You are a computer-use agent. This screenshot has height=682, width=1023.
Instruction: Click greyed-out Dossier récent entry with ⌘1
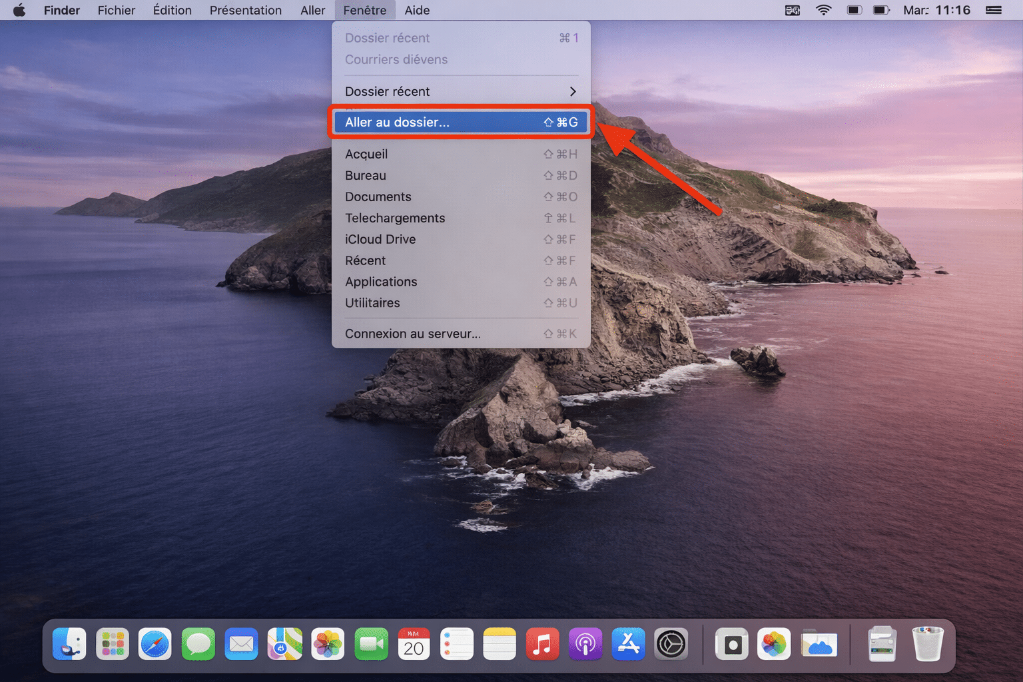click(461, 38)
